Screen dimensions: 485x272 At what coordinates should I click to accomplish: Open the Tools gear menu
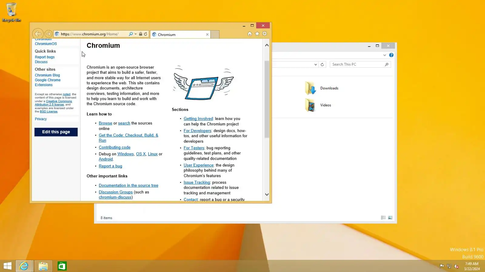click(x=265, y=34)
